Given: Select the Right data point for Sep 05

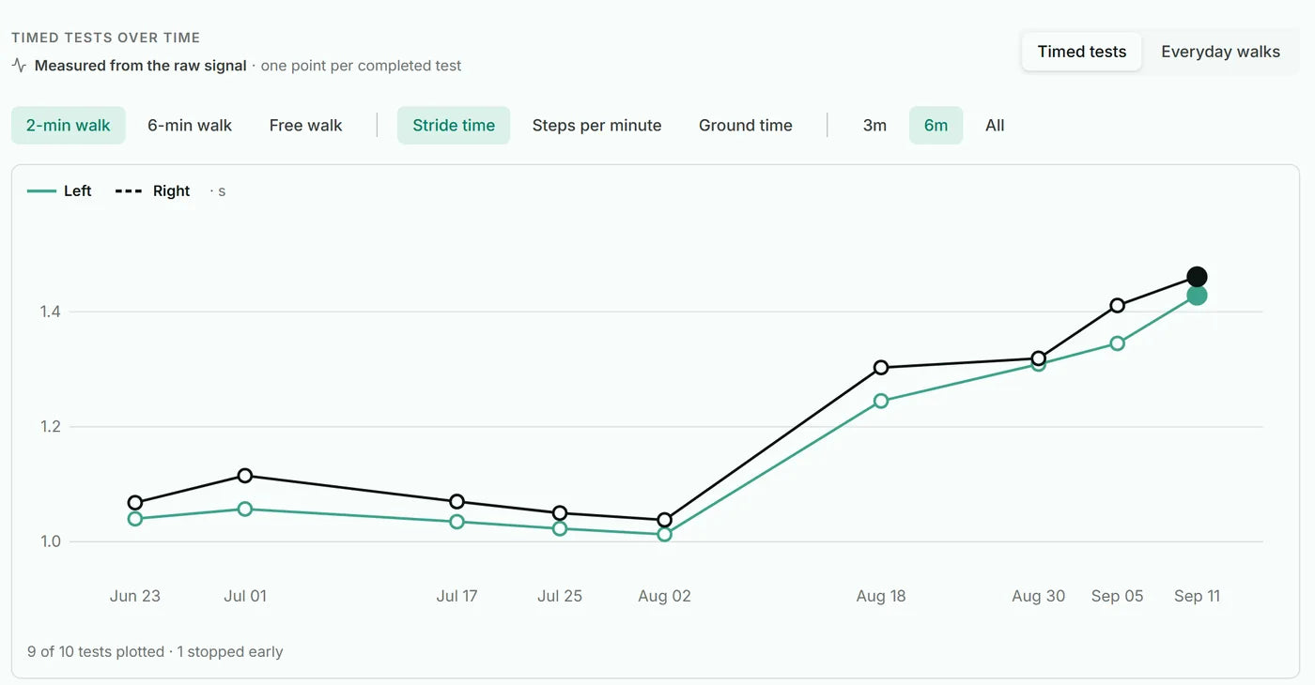Looking at the screenshot, I should pyautogui.click(x=1117, y=305).
